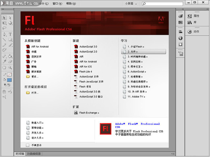Open the Align panel icon
The width and height of the screenshot is (210, 157).
click(180, 32)
